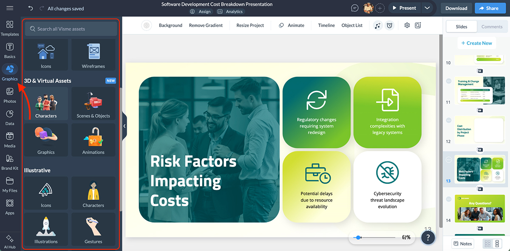Image resolution: width=510 pixels, height=251 pixels.
Task: Adjust the 67% zoom slider
Action: click(x=359, y=238)
